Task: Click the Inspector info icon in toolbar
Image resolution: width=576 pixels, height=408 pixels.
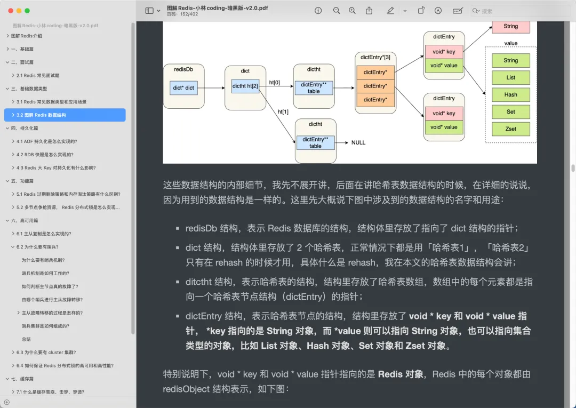Action: click(x=318, y=11)
